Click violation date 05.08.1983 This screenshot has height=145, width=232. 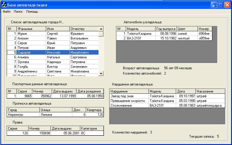click(x=186, y=106)
